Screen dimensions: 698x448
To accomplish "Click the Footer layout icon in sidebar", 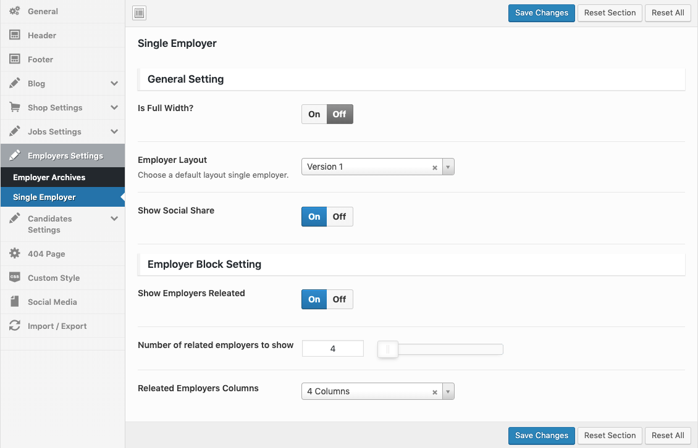I will (15, 59).
